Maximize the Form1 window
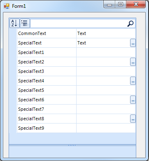 121,5
